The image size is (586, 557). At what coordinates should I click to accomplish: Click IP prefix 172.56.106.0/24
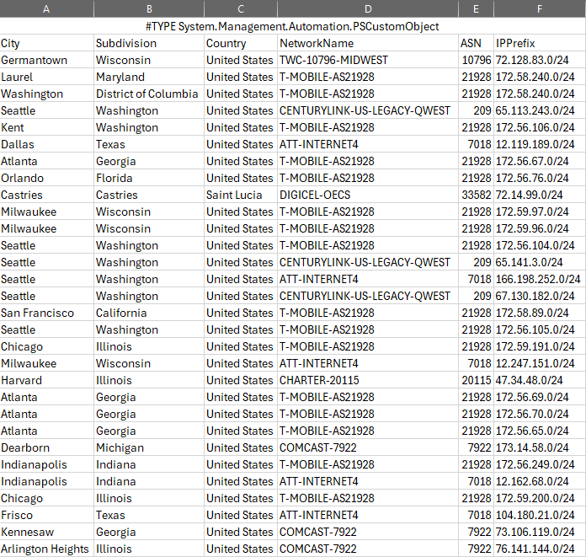pos(540,127)
